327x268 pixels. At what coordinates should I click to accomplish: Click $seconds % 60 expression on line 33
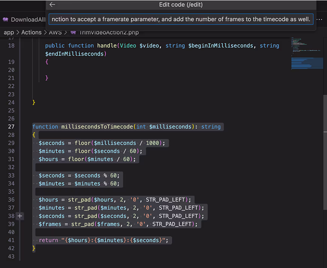tap(96, 175)
